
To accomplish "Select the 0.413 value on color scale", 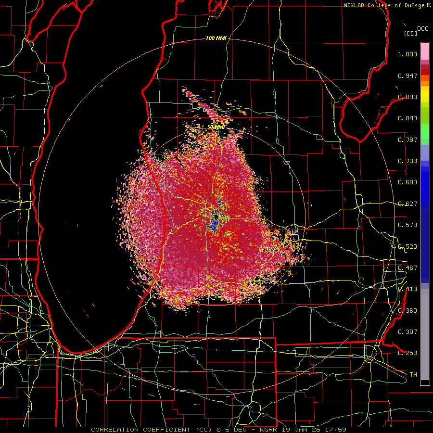I will pos(408,289).
